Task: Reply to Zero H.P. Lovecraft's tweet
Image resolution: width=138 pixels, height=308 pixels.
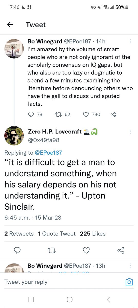Action: tap(18, 250)
